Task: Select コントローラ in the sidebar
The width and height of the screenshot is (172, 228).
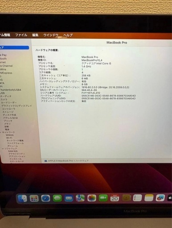Action: tap(8, 109)
